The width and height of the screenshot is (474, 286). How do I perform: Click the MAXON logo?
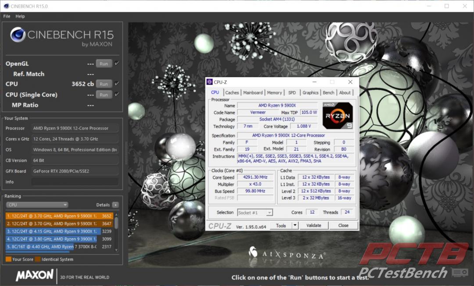[35, 275]
